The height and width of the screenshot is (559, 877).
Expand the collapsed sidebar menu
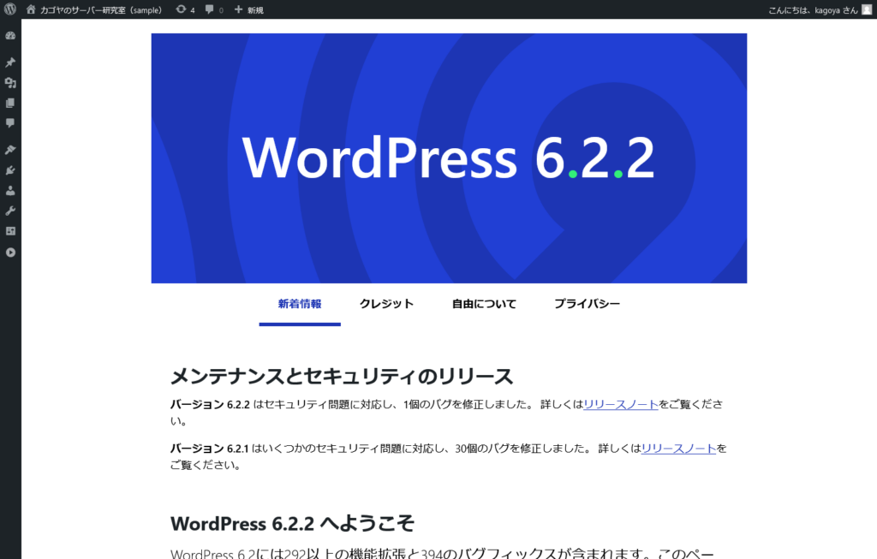click(x=10, y=253)
